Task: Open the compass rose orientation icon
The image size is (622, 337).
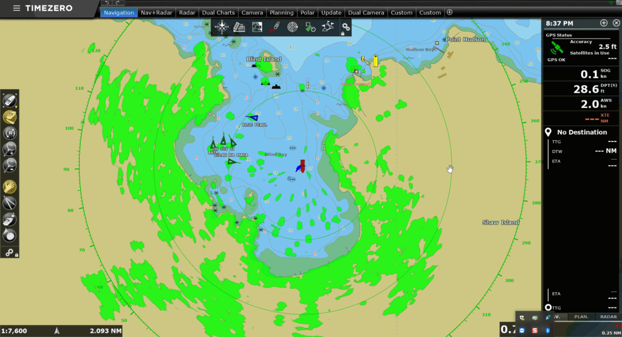Action: (222, 27)
